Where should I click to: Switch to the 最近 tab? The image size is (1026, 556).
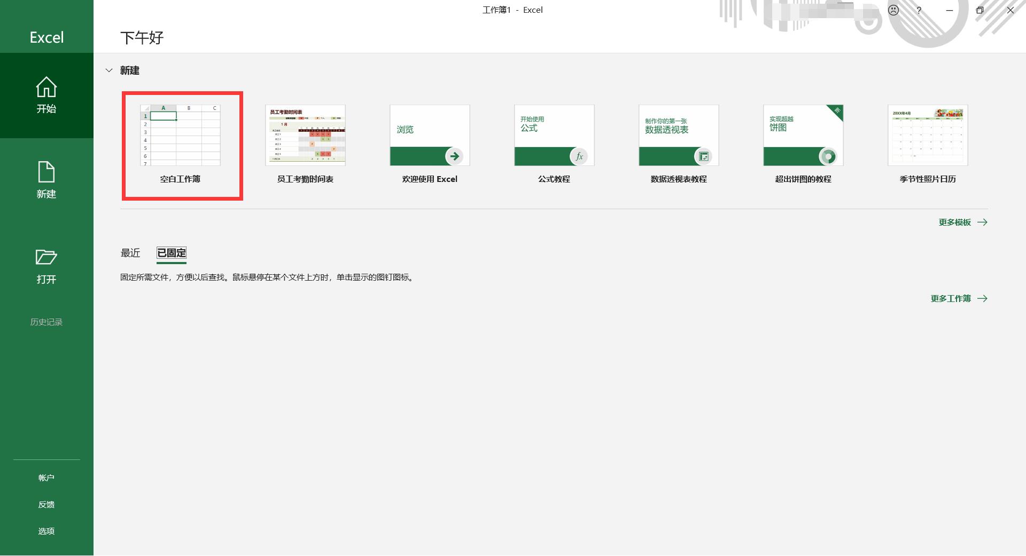click(130, 253)
